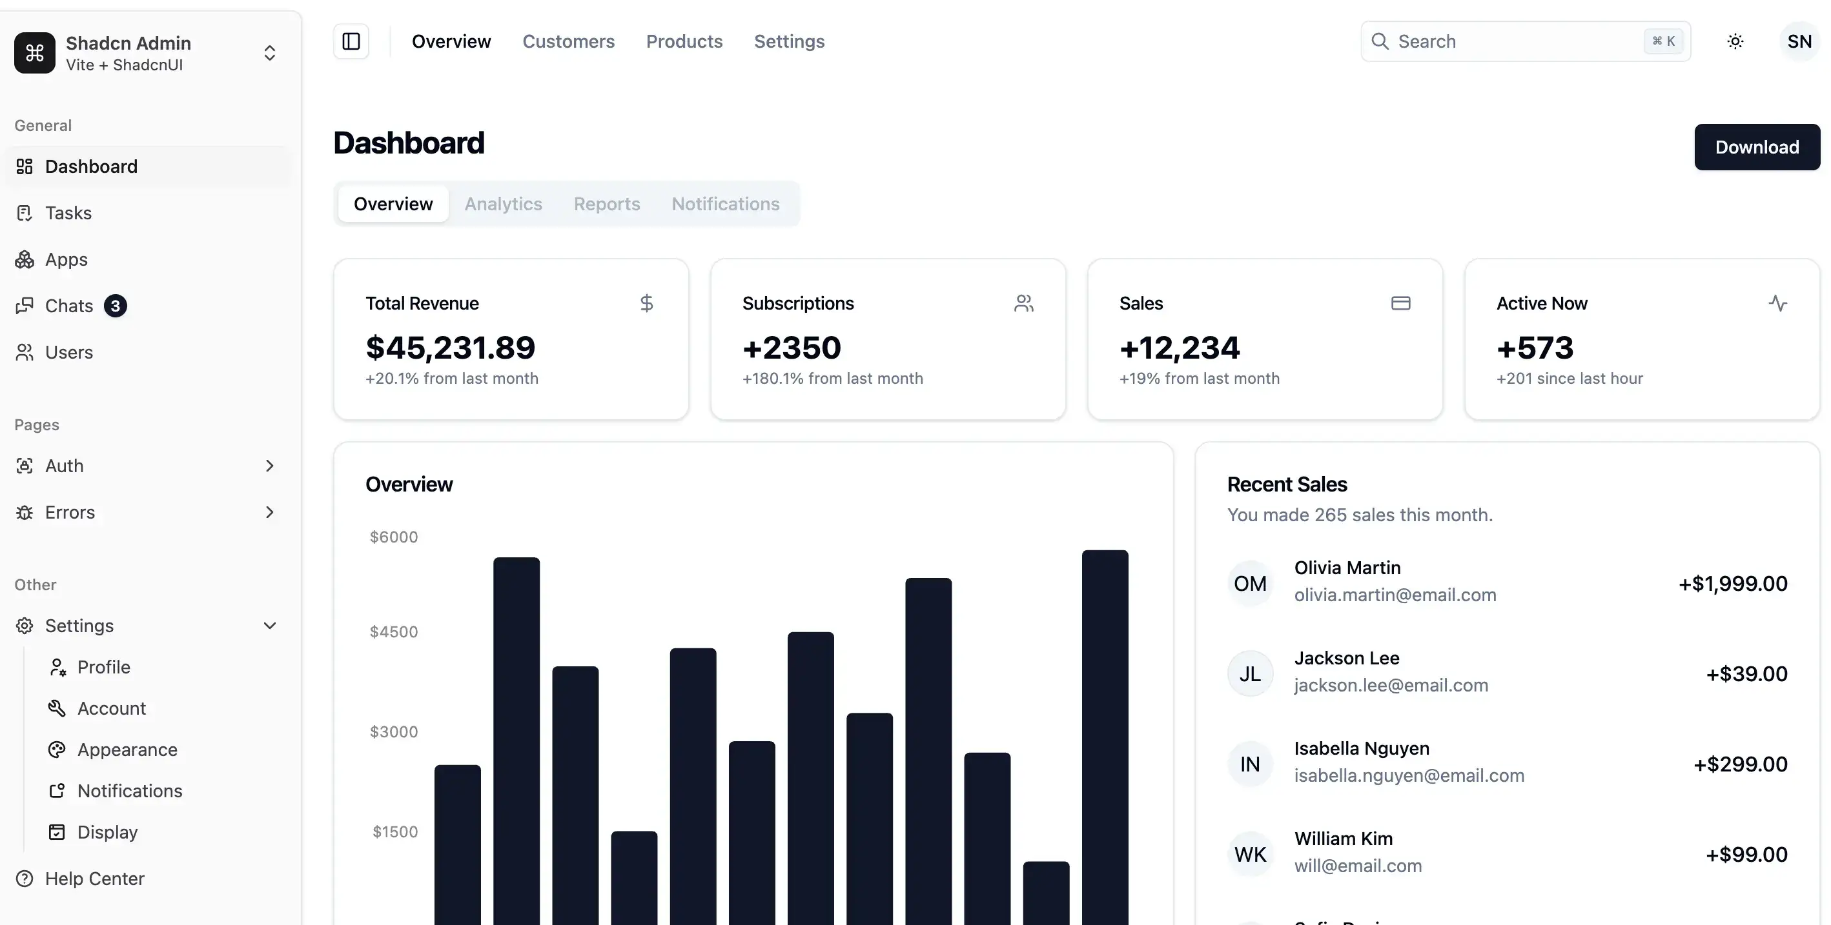Click the activity pulse icon on Active Now

point(1777,303)
